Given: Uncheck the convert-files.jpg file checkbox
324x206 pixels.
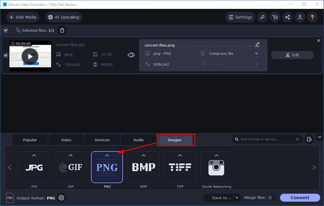Looking at the screenshot, I should point(6,55).
